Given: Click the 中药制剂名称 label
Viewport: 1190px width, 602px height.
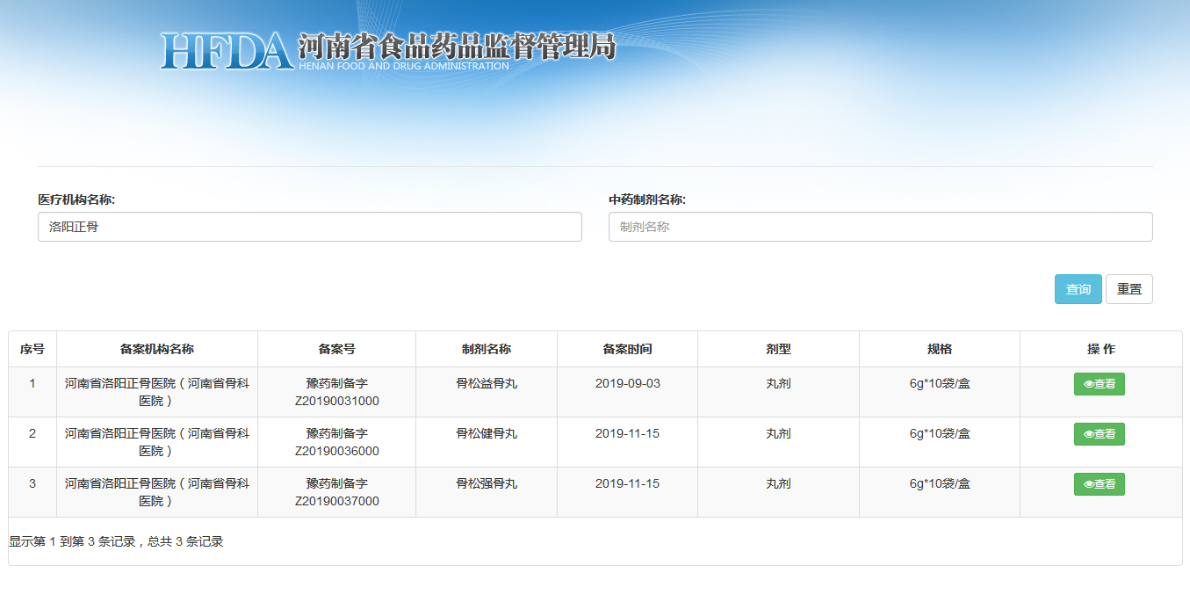Looking at the screenshot, I should (x=647, y=199).
